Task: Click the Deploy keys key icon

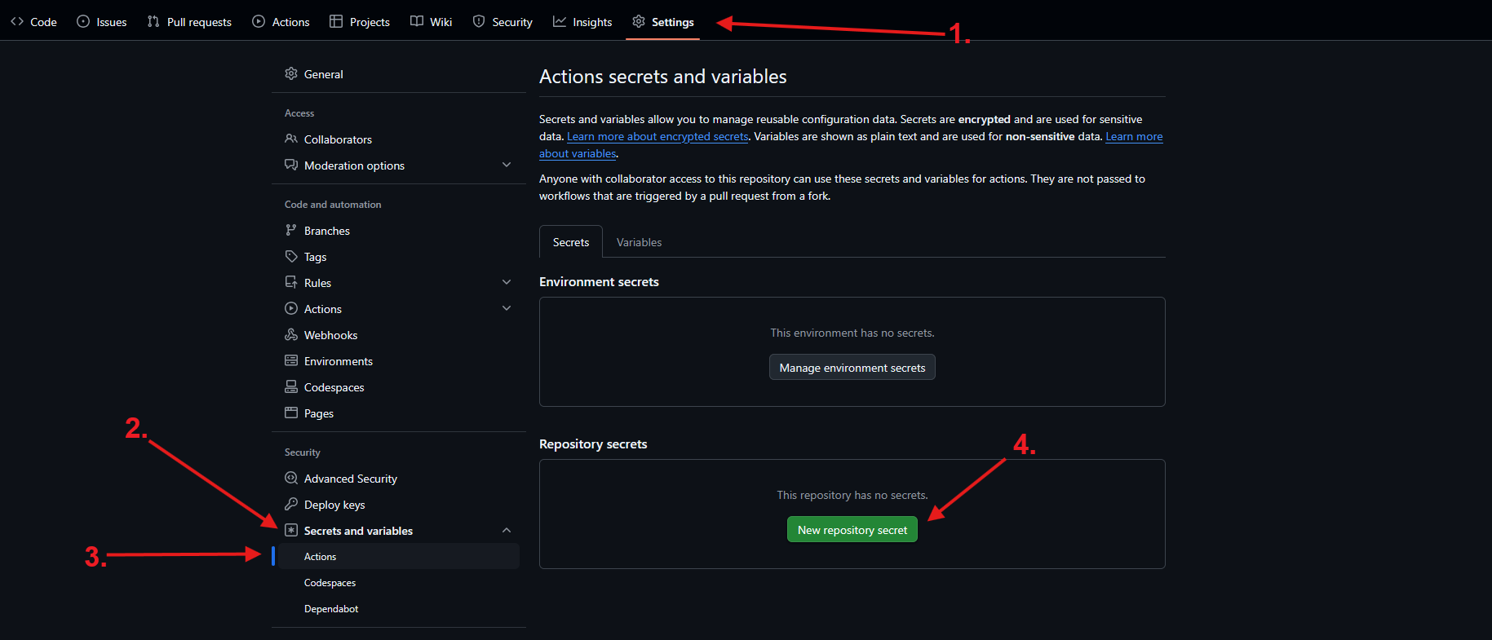Action: [291, 504]
